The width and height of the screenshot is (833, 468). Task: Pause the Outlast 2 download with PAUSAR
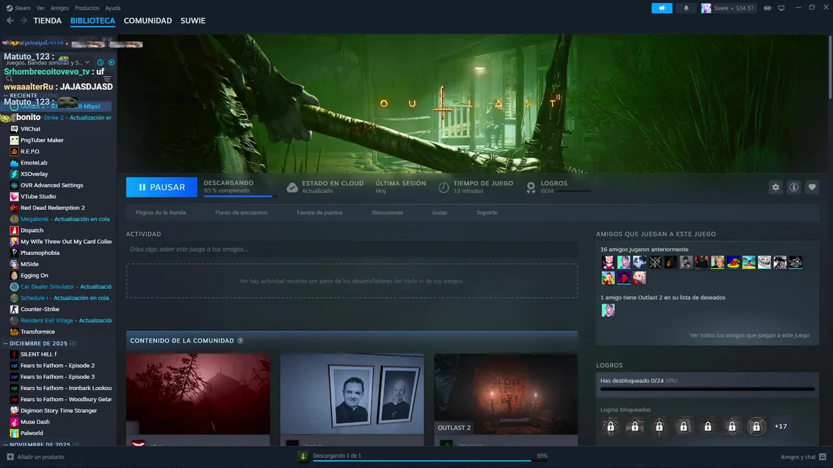click(161, 187)
